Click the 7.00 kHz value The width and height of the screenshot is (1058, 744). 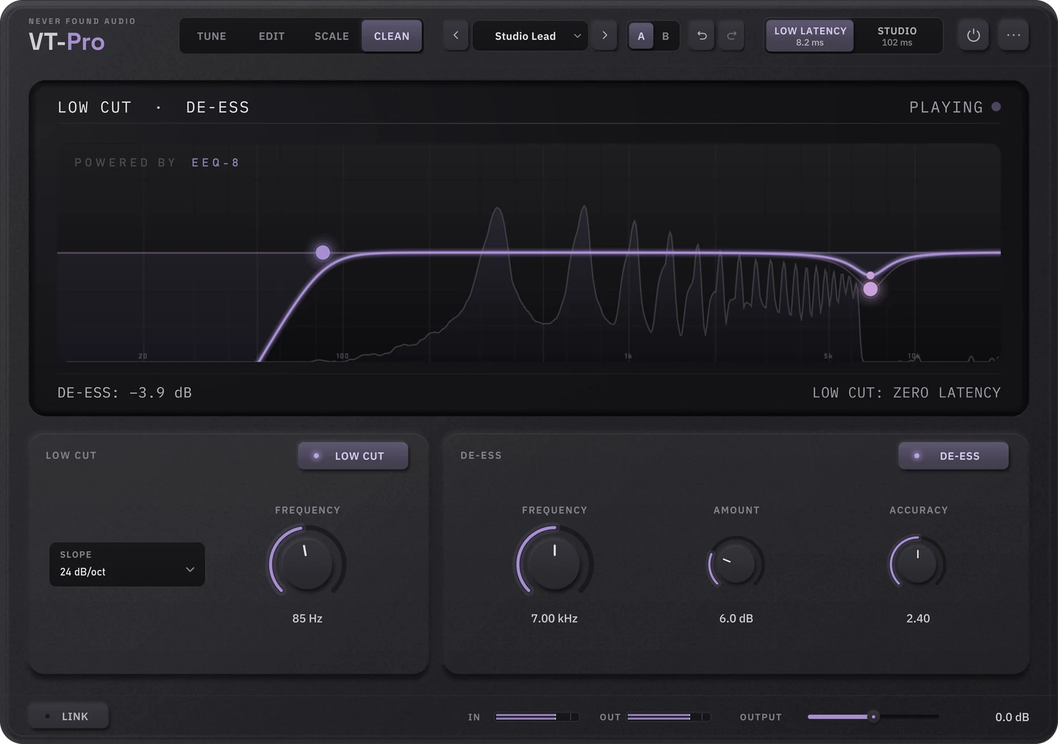coord(555,618)
